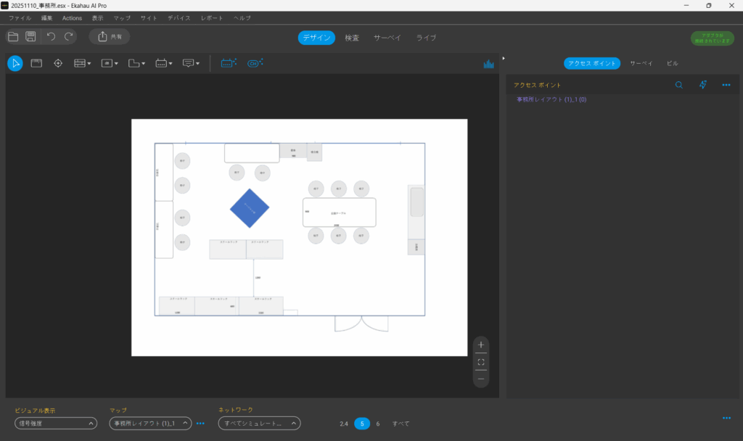Toggle the 2.4 GHz band filter
Screen dimensions: 743x441
tap(344, 424)
